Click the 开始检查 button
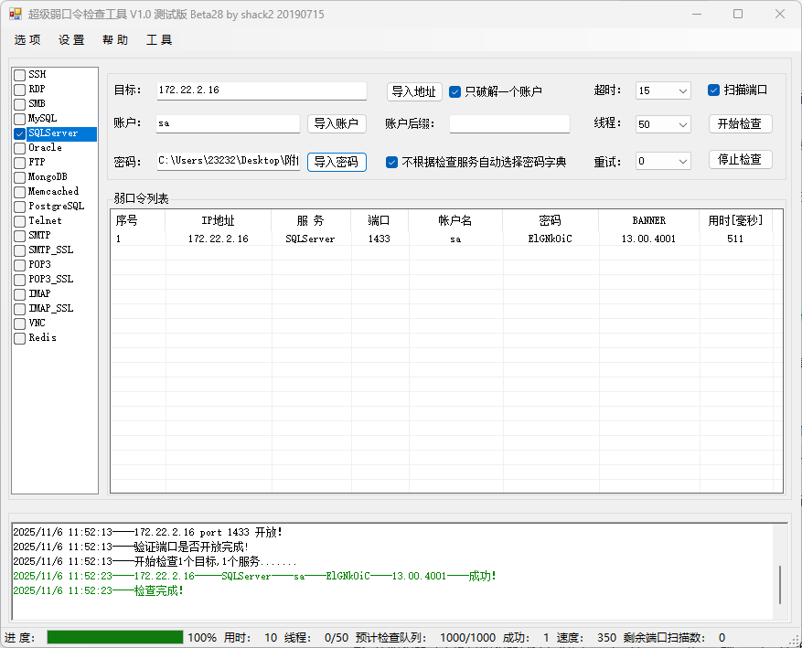The width and height of the screenshot is (802, 648). (740, 124)
